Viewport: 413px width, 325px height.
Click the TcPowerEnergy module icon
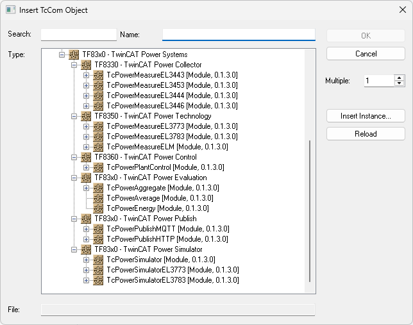(x=98, y=208)
